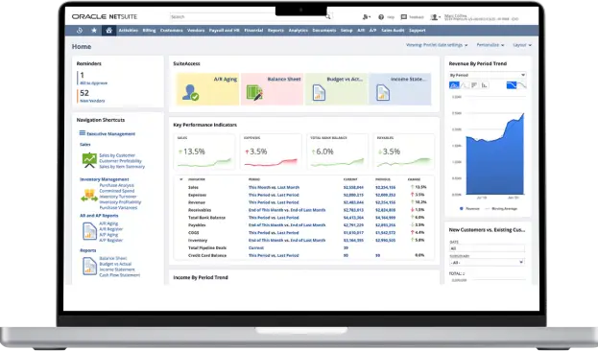598x351 pixels.
Task: Click the star shortcuts icon
Action: point(94,31)
